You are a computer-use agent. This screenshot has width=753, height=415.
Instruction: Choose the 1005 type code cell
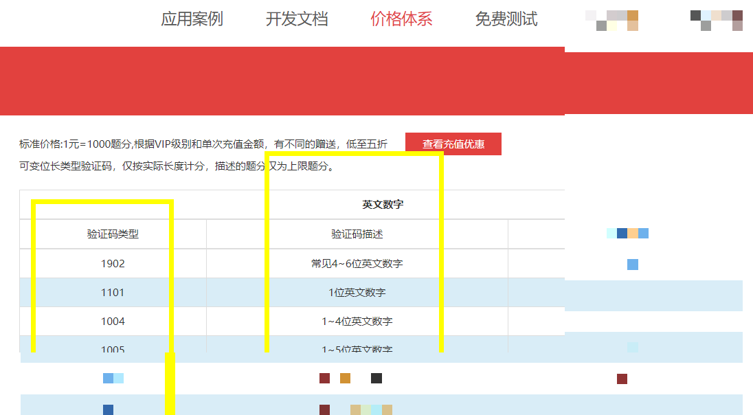click(113, 348)
